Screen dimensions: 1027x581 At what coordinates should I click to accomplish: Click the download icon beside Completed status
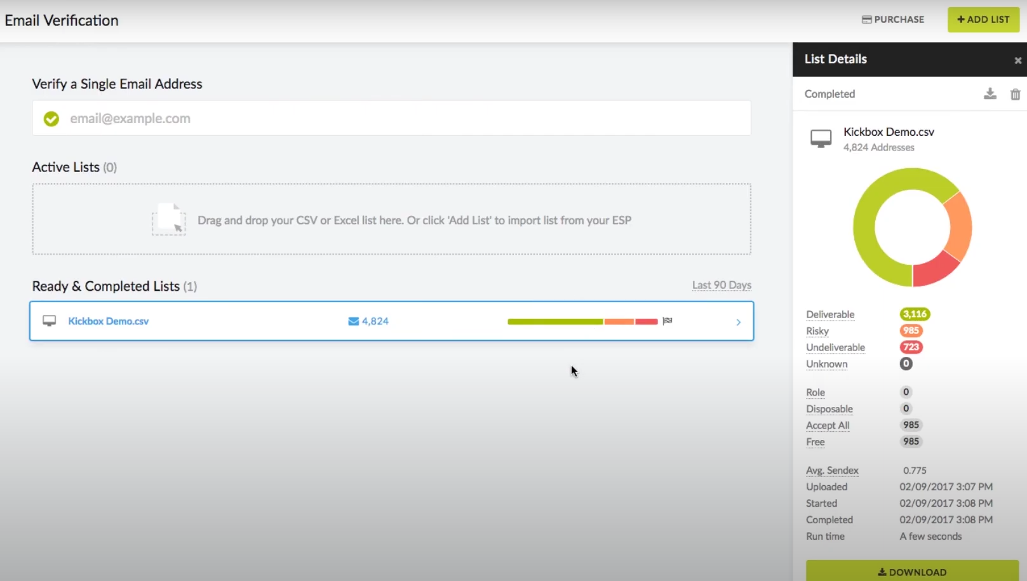[990, 94]
